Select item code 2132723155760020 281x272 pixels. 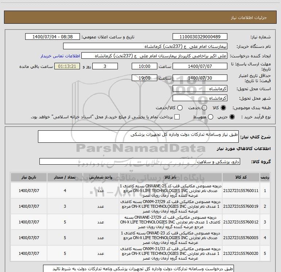[x=241, y=253]
